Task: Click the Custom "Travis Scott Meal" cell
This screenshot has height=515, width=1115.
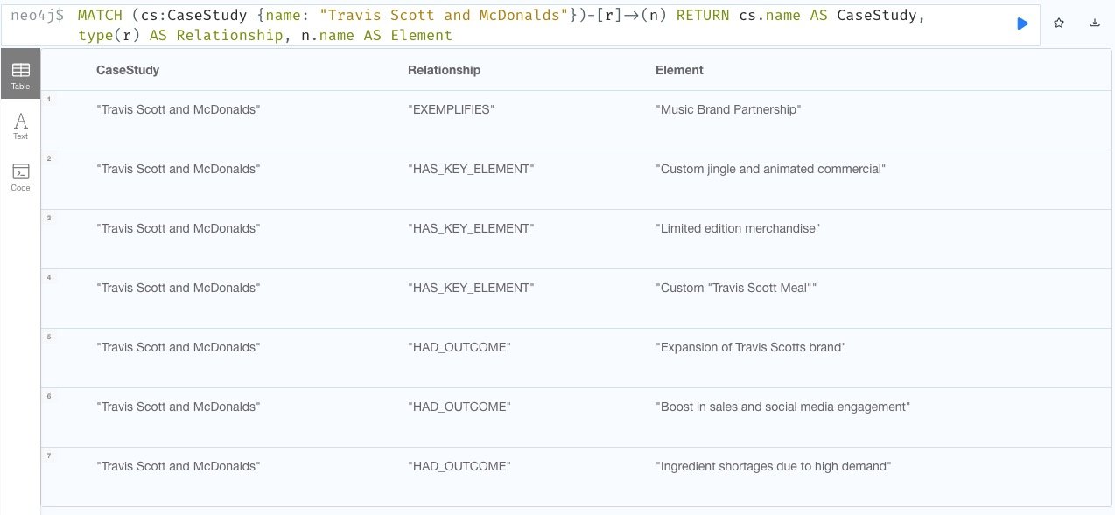Action: (x=736, y=288)
